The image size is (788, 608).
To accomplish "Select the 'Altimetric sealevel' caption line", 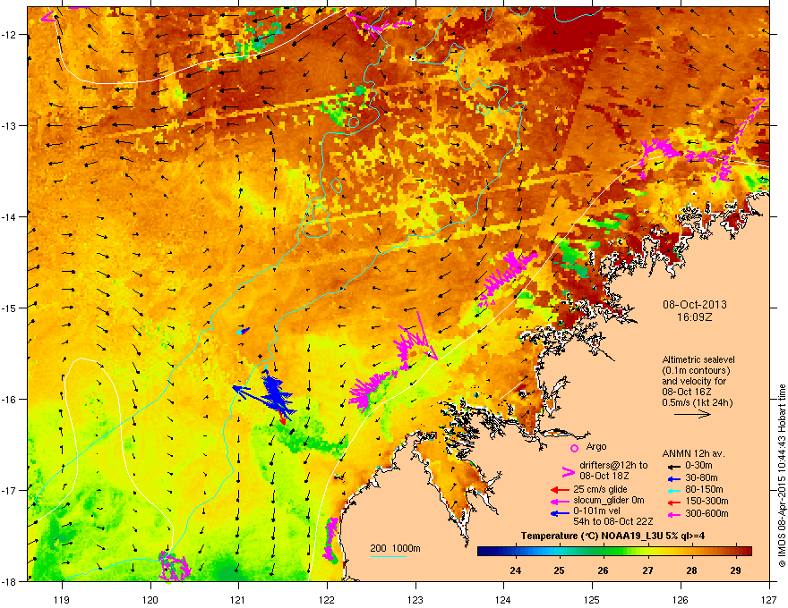I will pos(698,359).
